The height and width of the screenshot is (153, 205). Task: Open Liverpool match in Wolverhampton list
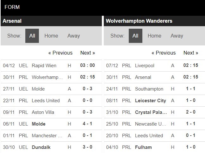[x=145, y=66]
